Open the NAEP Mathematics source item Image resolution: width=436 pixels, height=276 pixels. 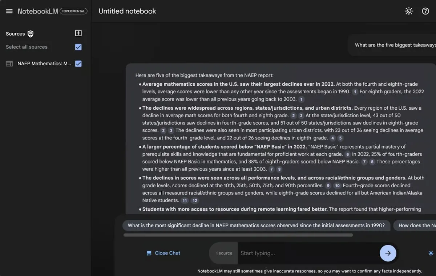(44, 64)
